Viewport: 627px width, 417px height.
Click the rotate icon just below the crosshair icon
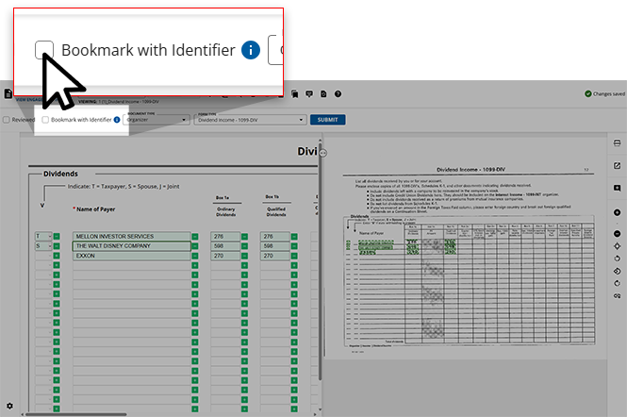(617, 259)
